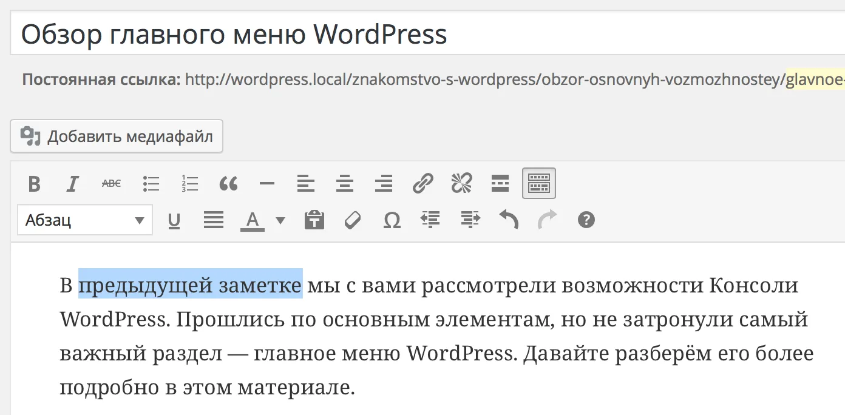The width and height of the screenshot is (845, 415).
Task: Insert a bulleted list
Action: tap(151, 183)
